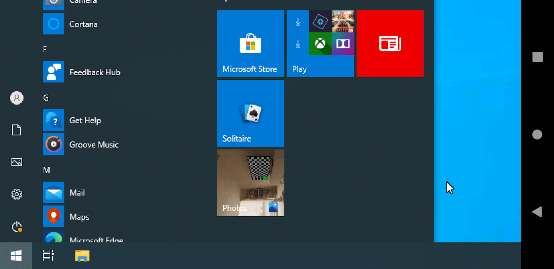Image resolution: width=554 pixels, height=269 pixels.
Task: Open Settings gear in Start sidebar
Action: click(x=17, y=194)
